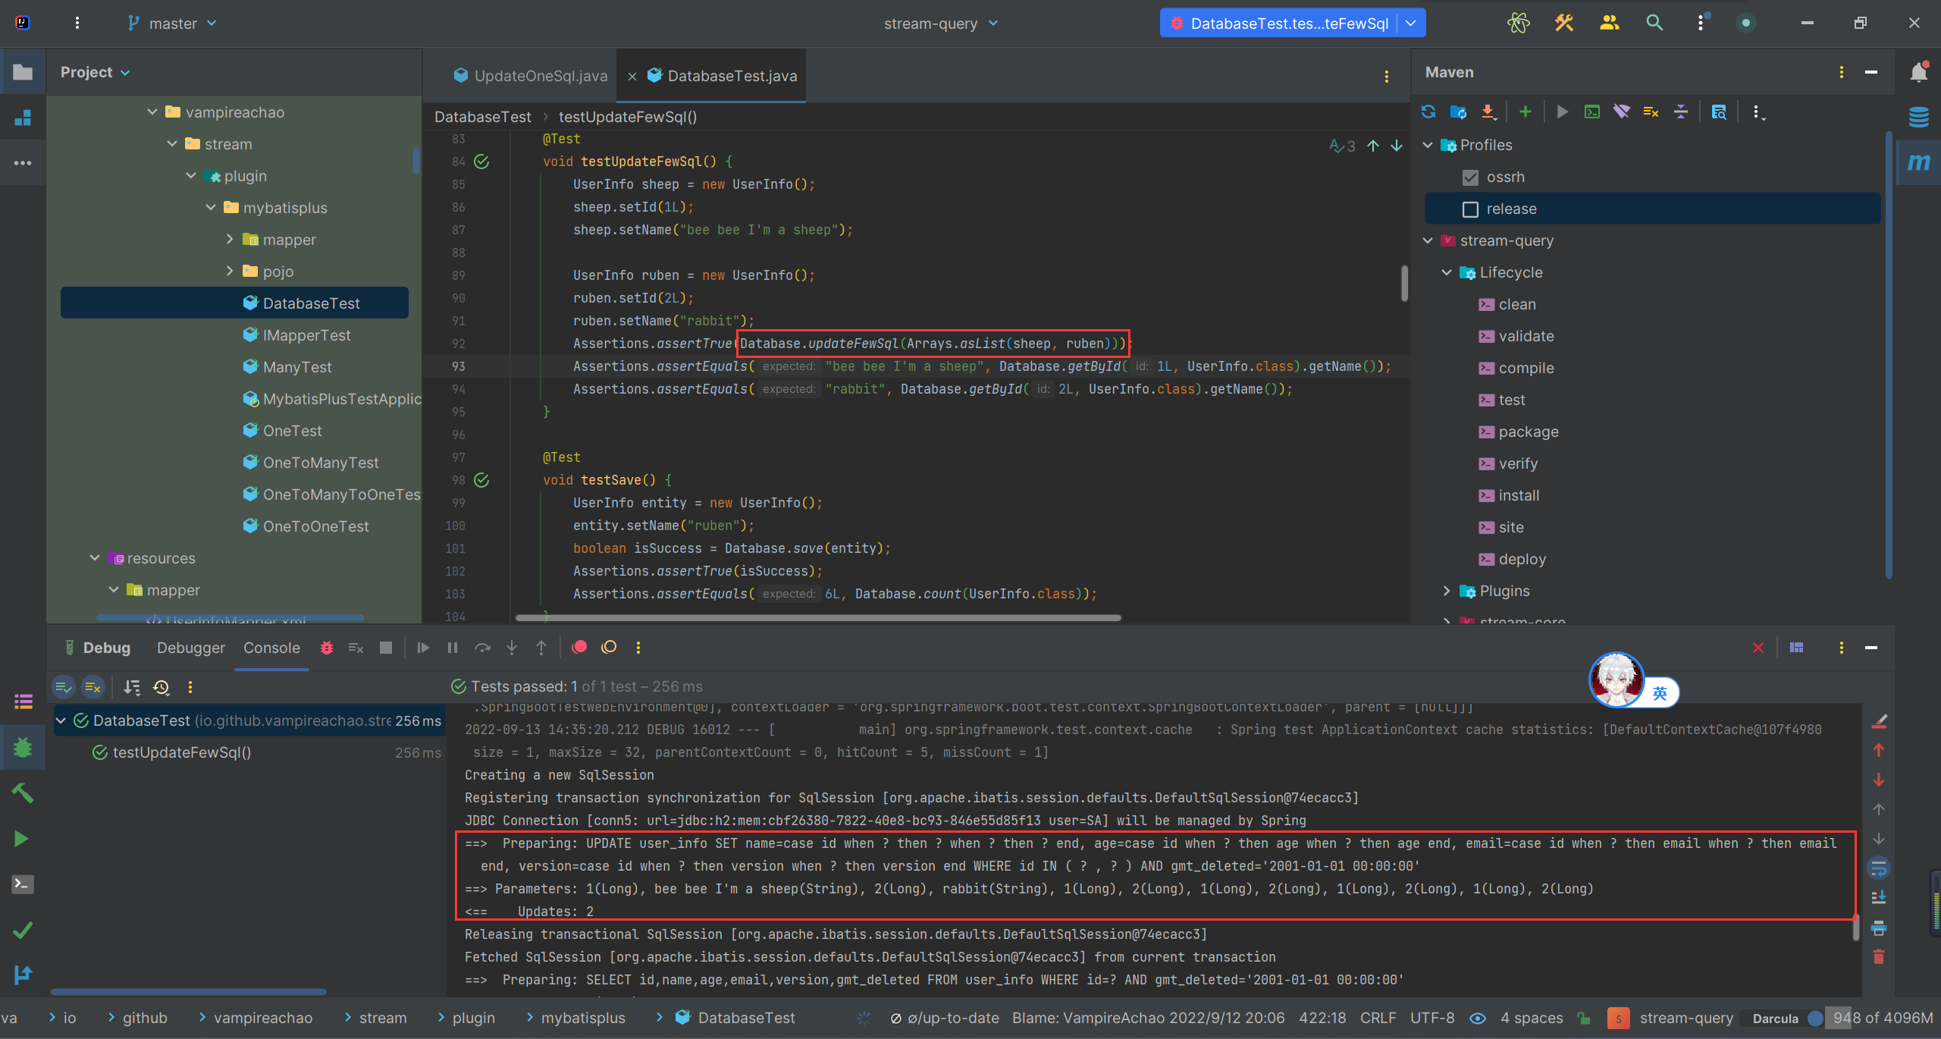Expand the Plugins node in Maven
Screen dimensions: 1941x1039
1447,591
